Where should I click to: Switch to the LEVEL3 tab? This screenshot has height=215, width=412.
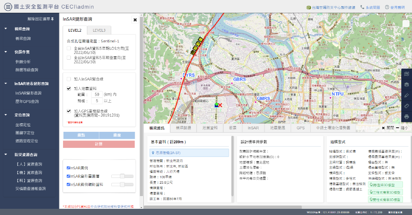click(99, 30)
